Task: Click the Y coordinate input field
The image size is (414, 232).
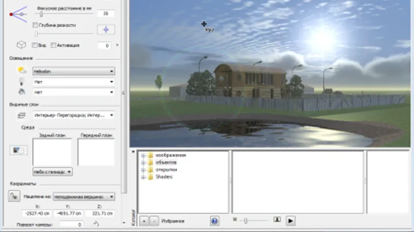Action: (x=69, y=213)
